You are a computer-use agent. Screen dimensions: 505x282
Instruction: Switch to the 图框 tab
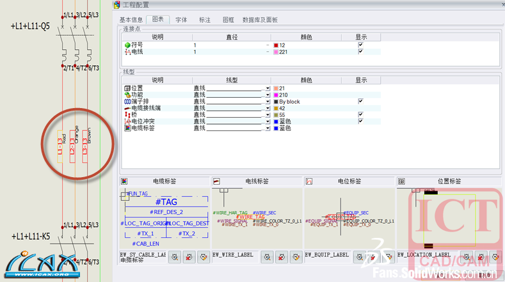tap(228, 20)
